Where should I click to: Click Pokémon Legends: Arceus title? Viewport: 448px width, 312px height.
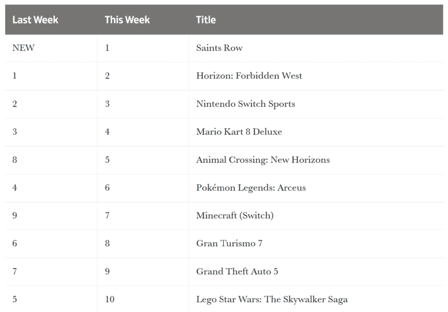pos(251,188)
